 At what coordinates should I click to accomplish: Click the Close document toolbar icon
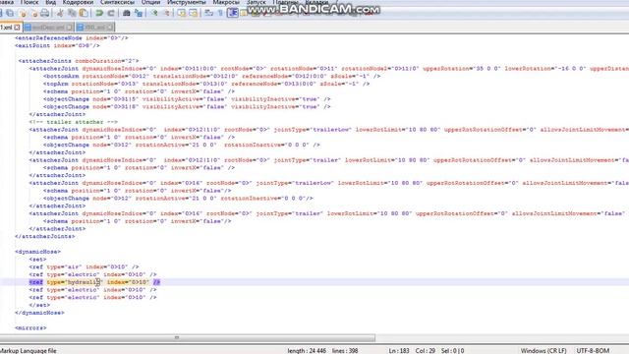tap(23, 13)
